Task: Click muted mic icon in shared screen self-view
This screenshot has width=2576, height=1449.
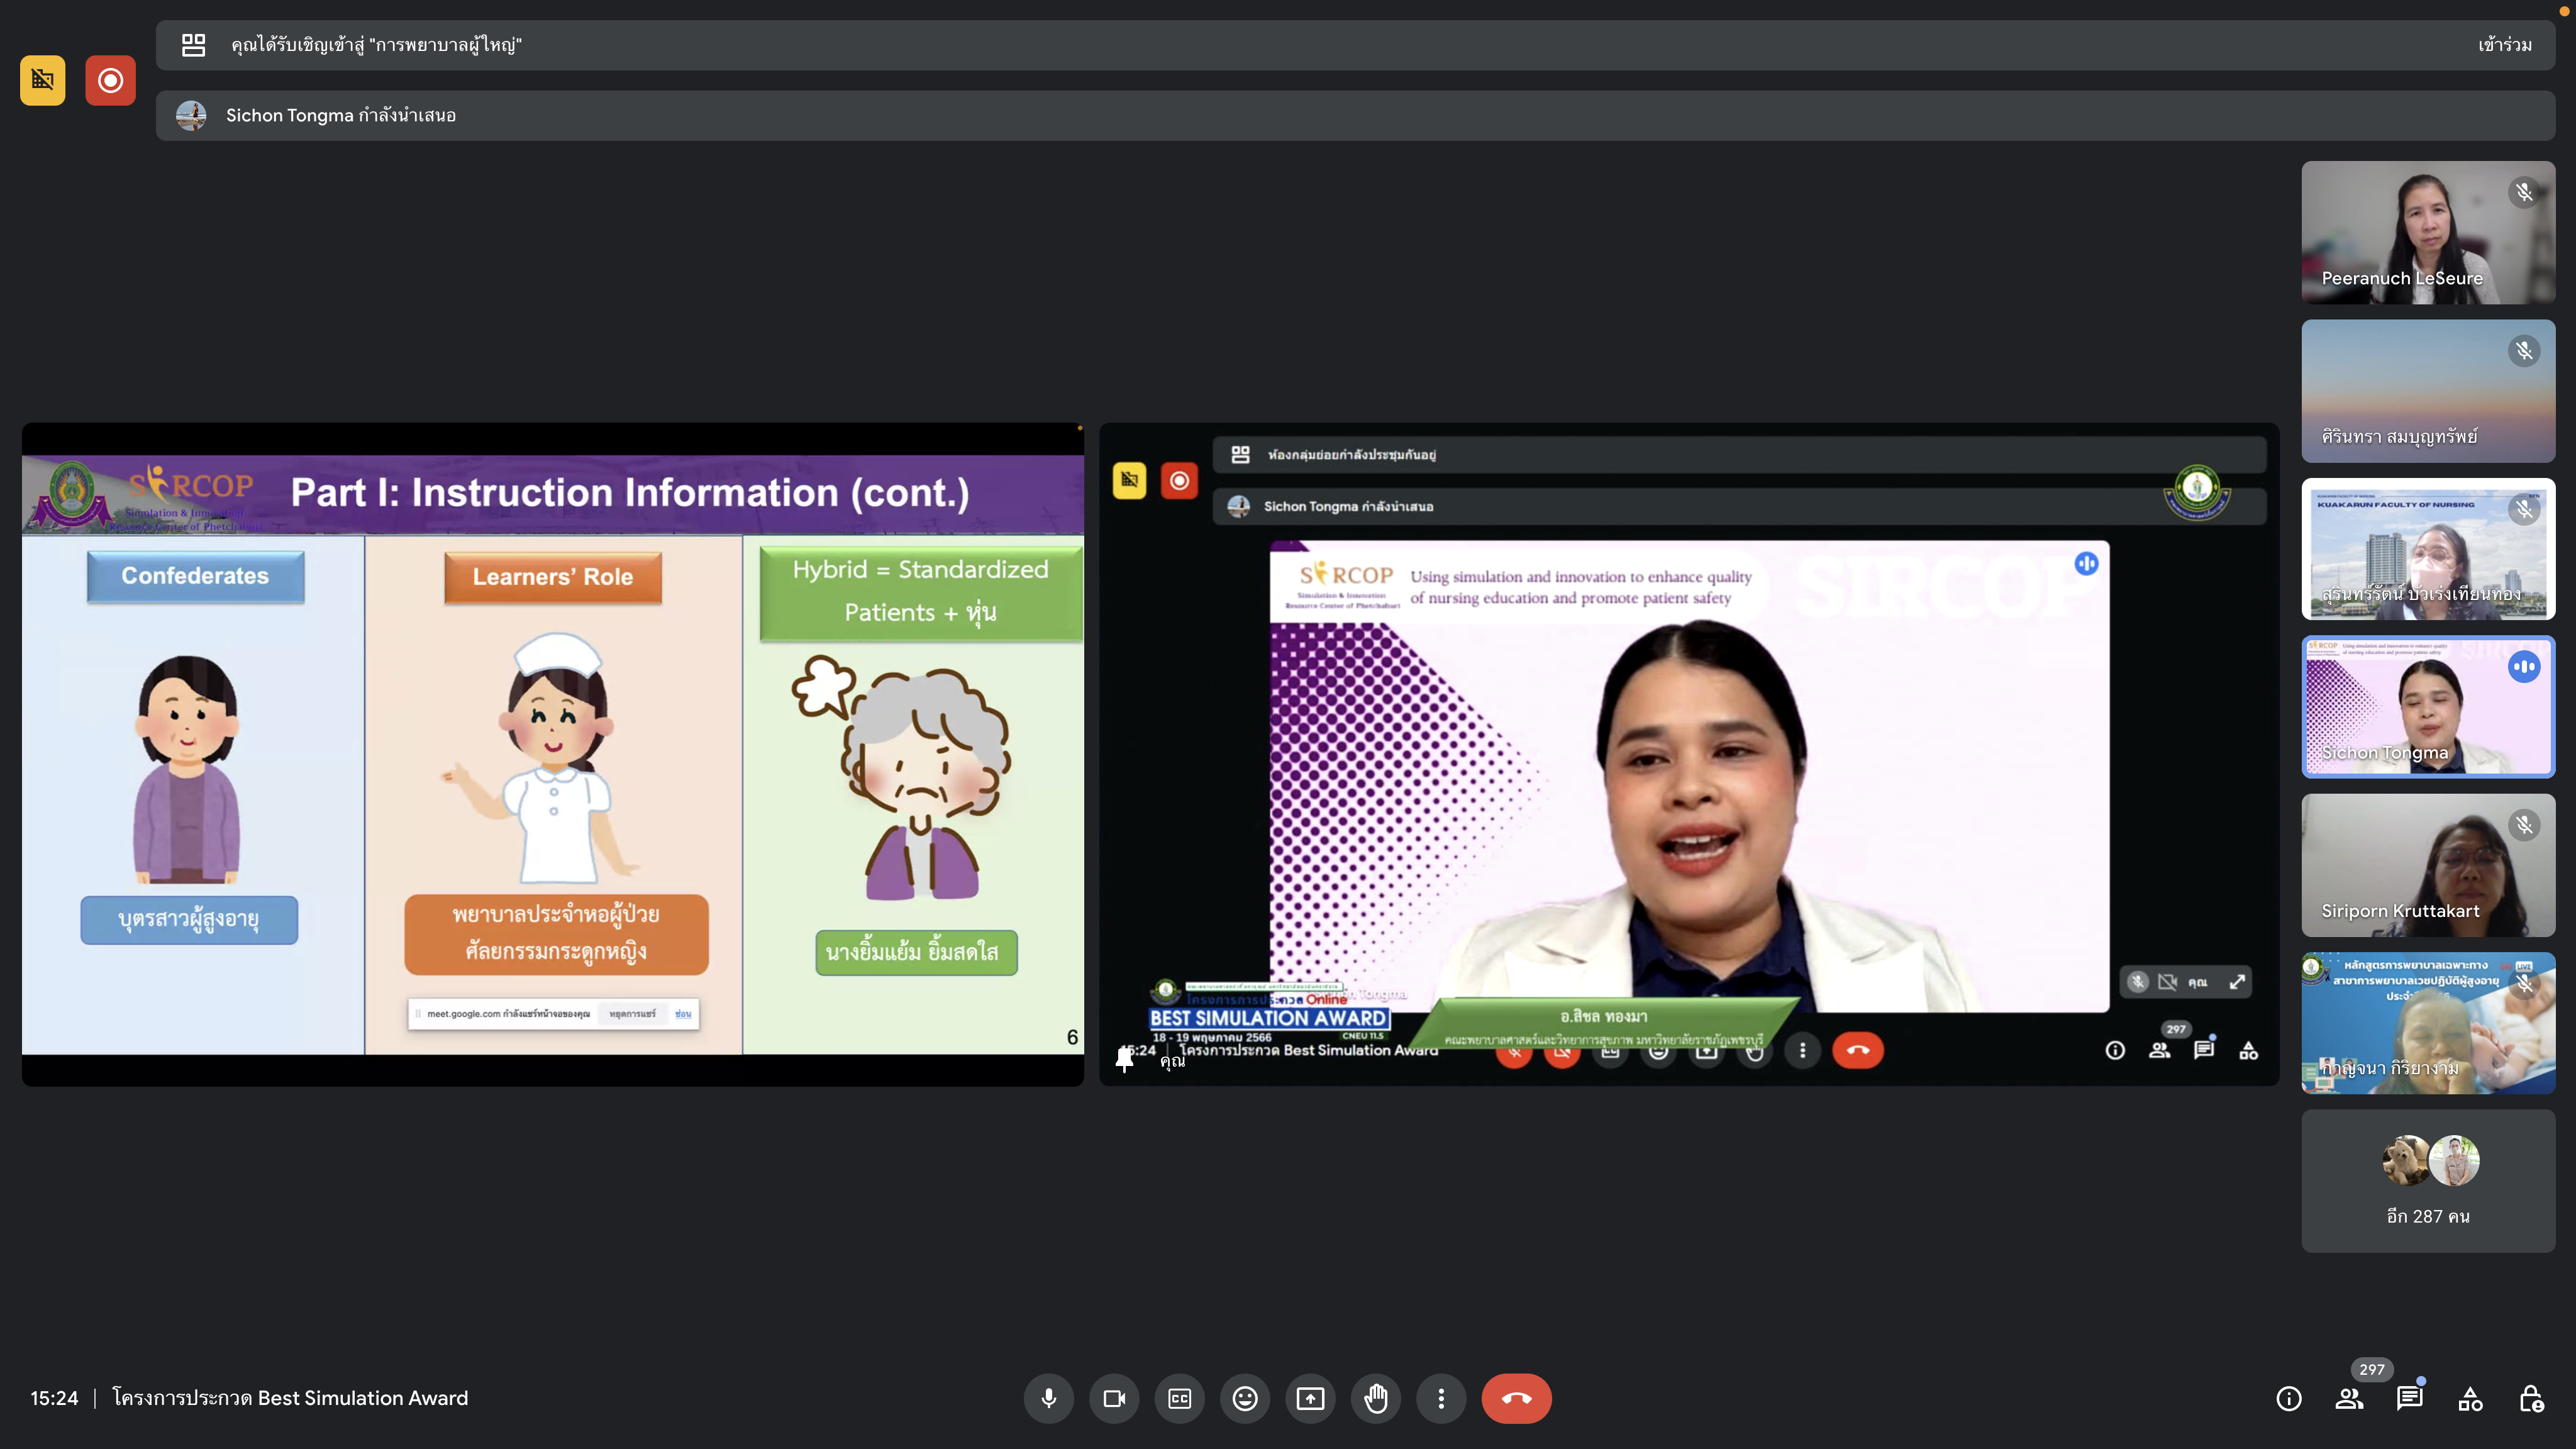Action: click(x=2138, y=982)
